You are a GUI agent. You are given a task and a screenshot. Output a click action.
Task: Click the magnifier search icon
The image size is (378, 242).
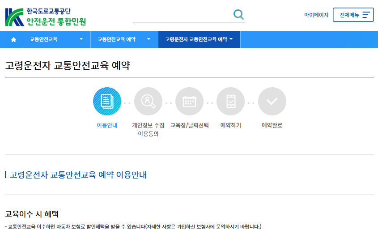238,14
